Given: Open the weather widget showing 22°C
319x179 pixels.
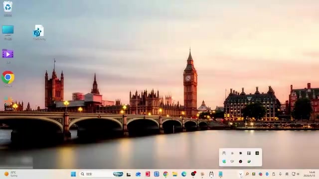Looking at the screenshot, I should click(11, 174).
